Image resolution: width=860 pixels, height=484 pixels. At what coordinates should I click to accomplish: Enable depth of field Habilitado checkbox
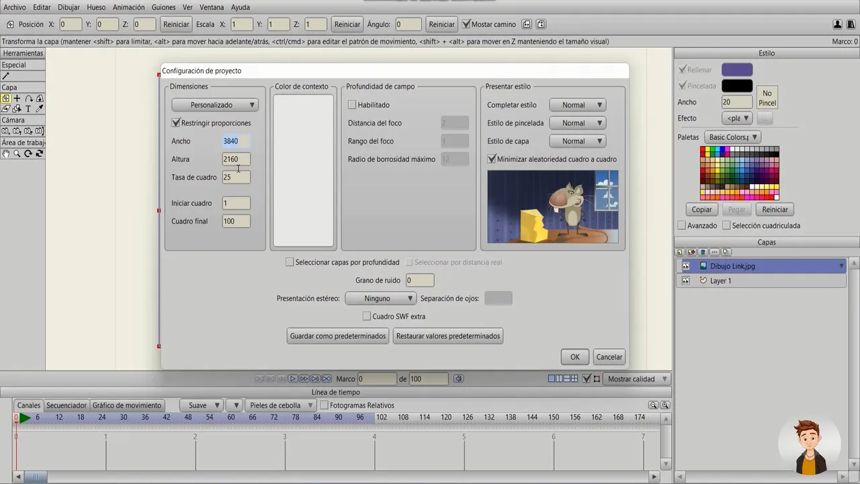(352, 105)
